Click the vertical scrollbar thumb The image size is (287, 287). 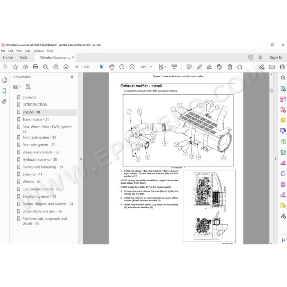[x=271, y=91]
